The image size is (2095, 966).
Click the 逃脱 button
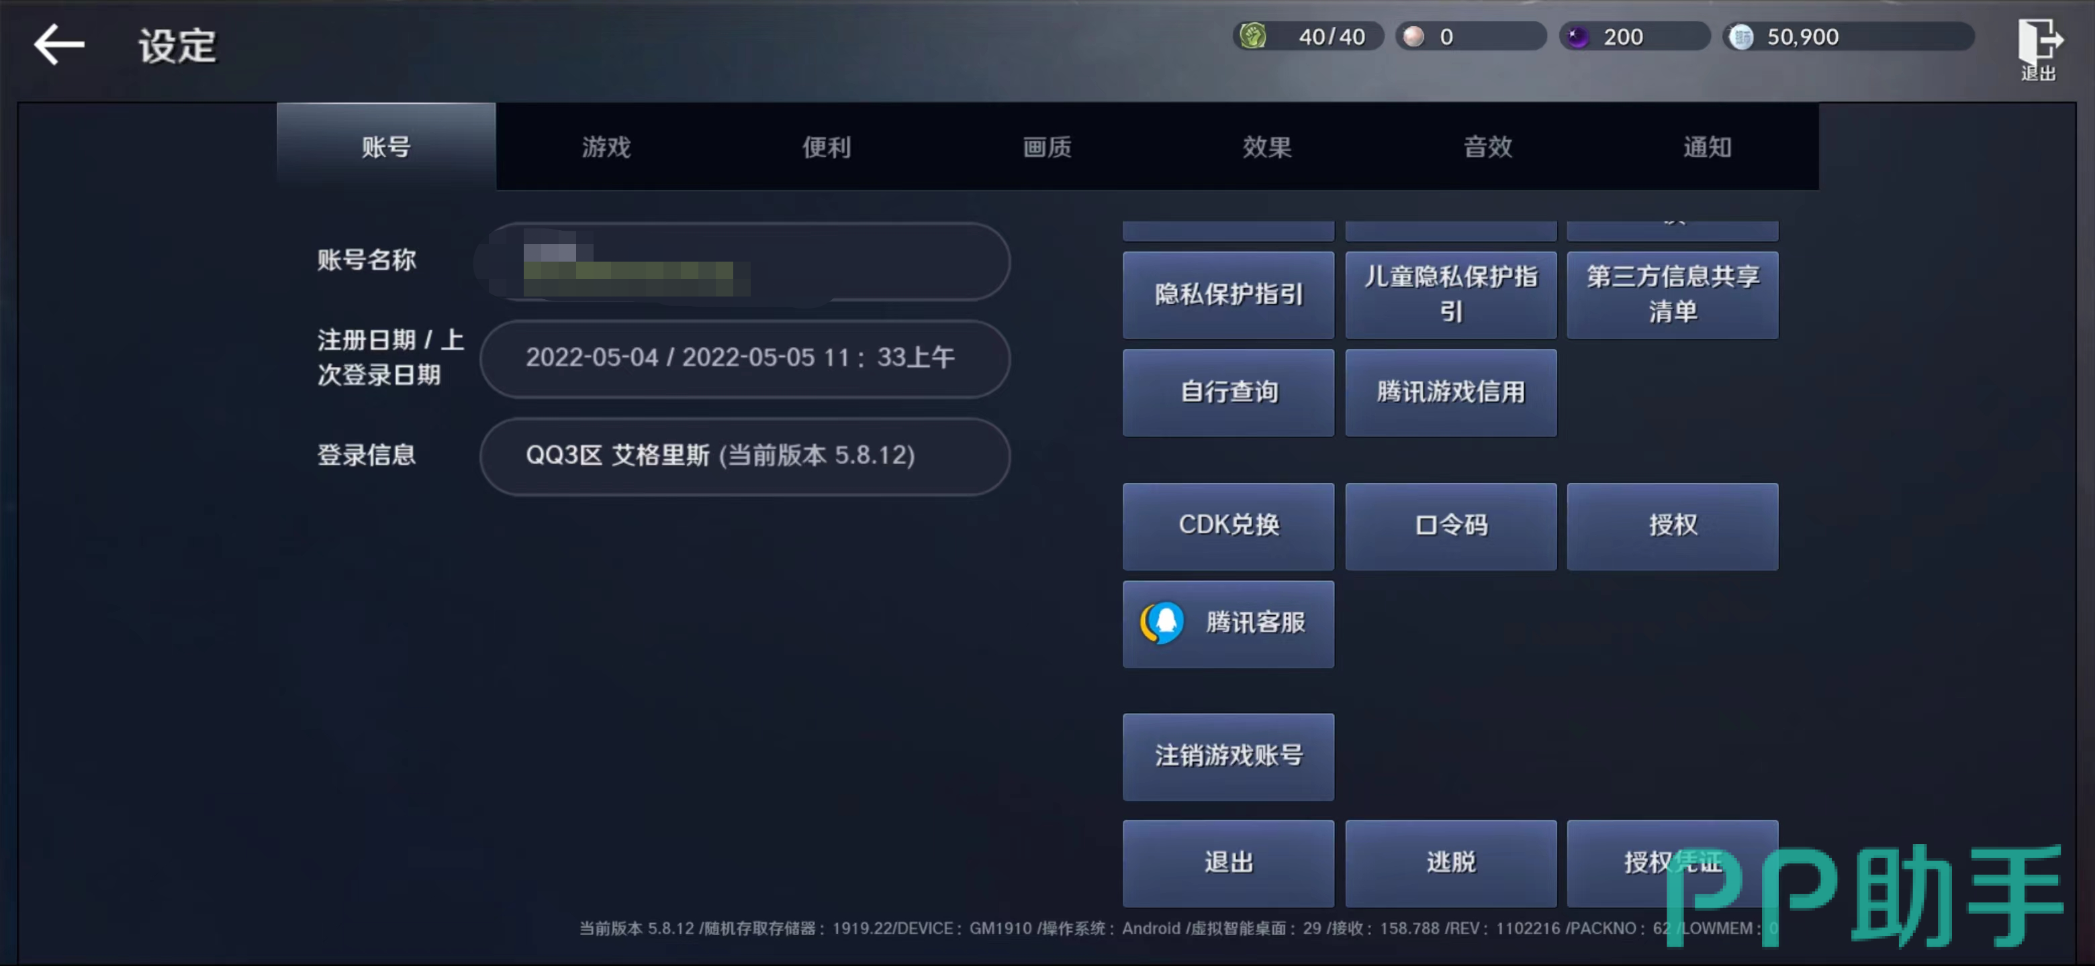1451,863
